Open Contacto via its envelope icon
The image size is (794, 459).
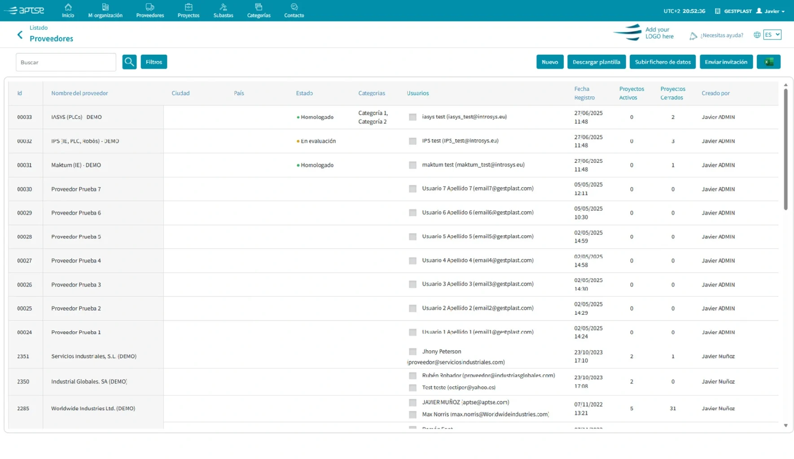(294, 8)
